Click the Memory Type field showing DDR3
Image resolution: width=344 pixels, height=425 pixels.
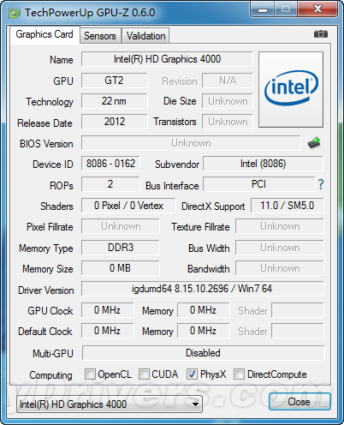tap(121, 248)
